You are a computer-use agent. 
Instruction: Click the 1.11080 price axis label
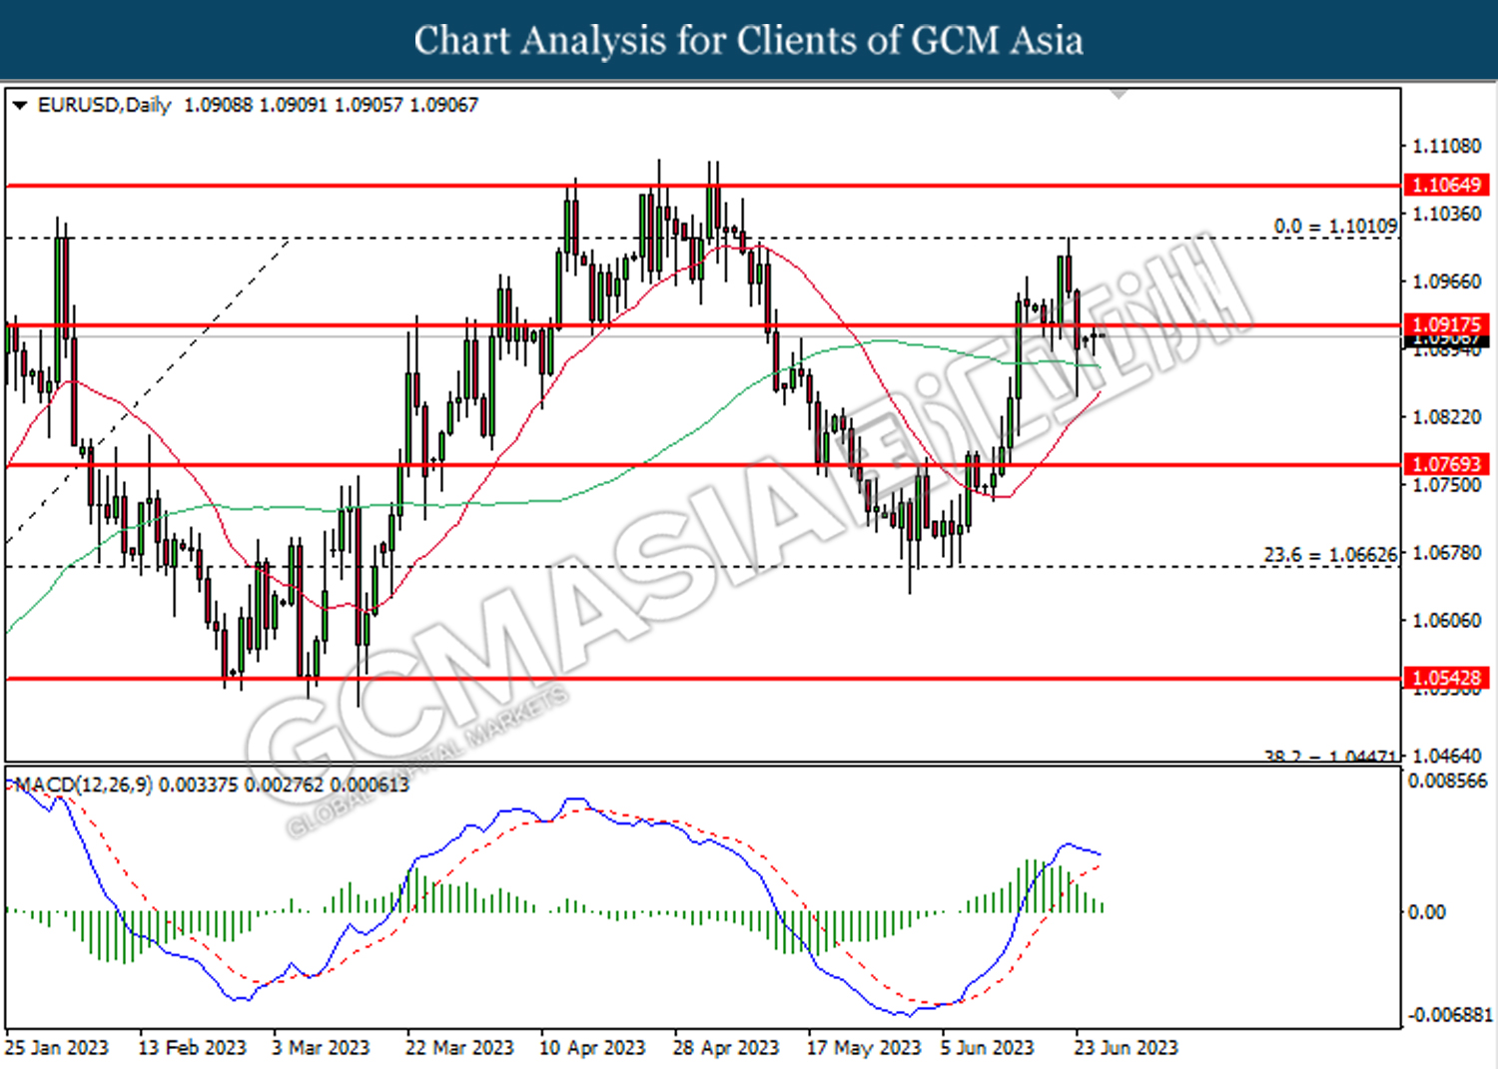point(1446,146)
